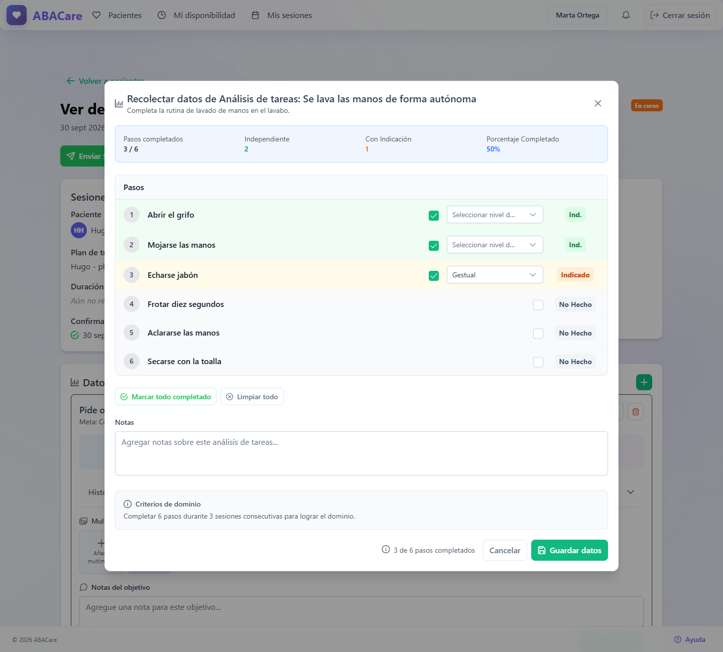
Task: Click the green plus button behind dialog
Action: click(644, 382)
